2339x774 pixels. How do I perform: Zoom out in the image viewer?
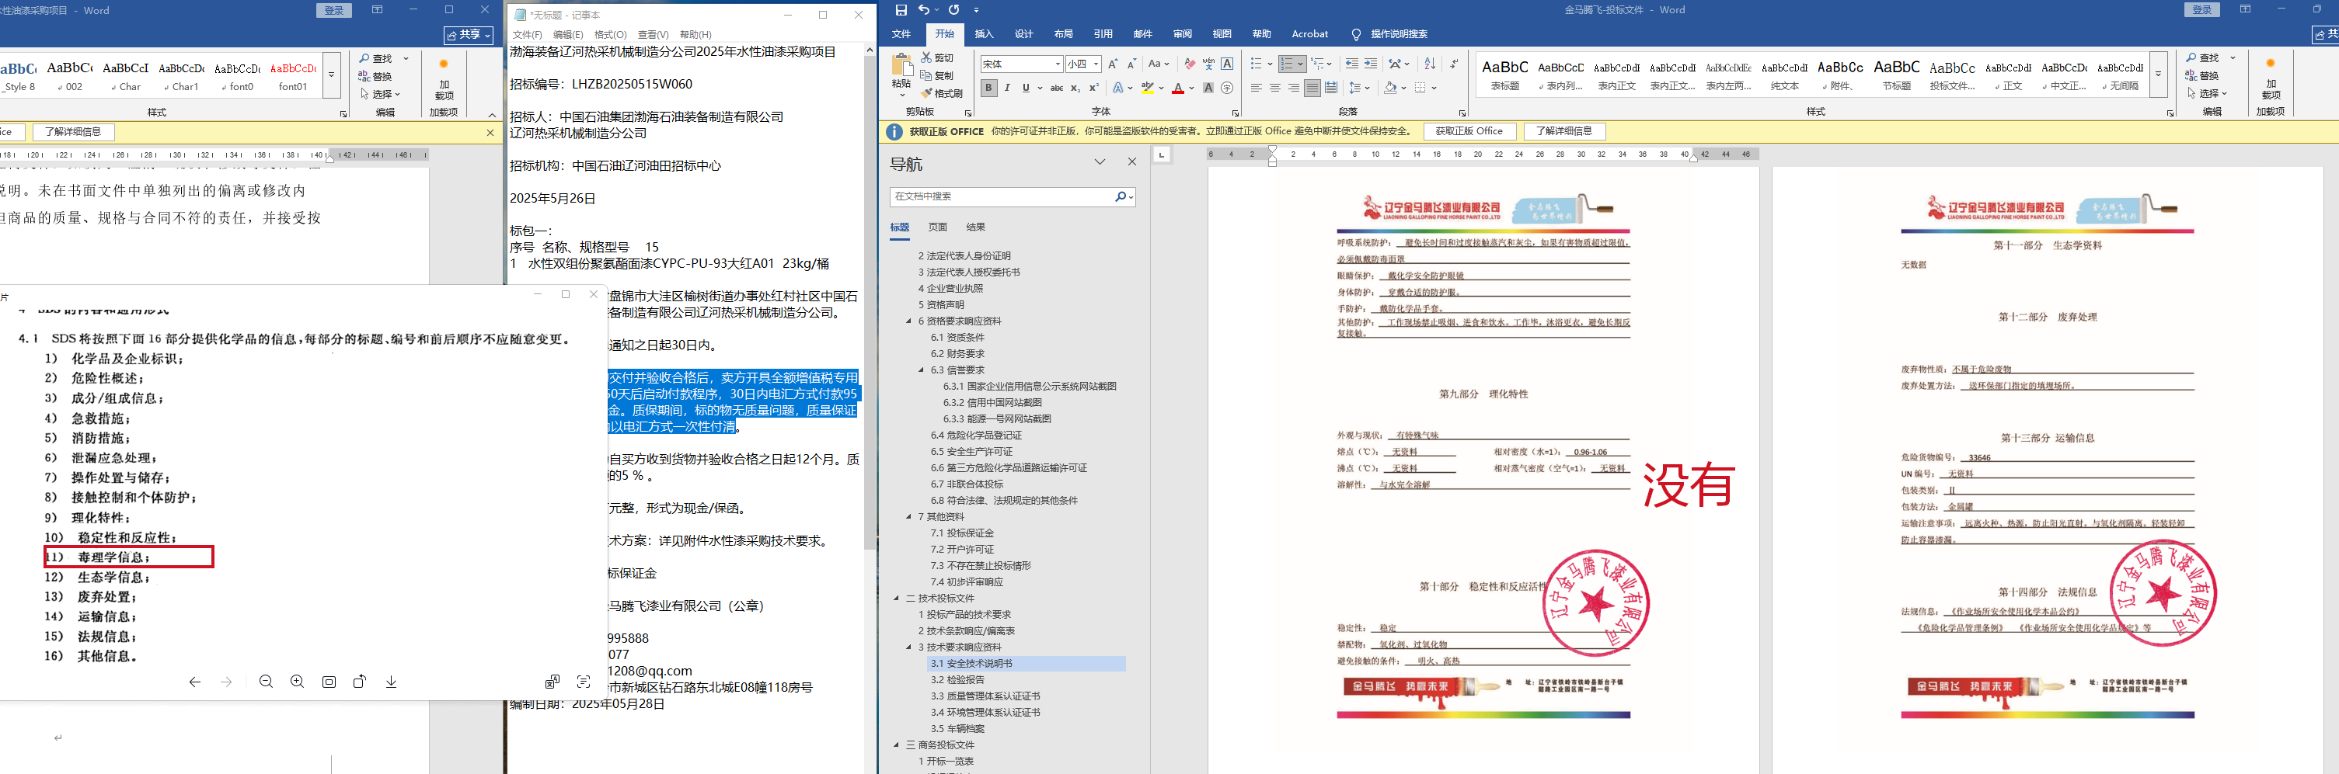click(266, 682)
